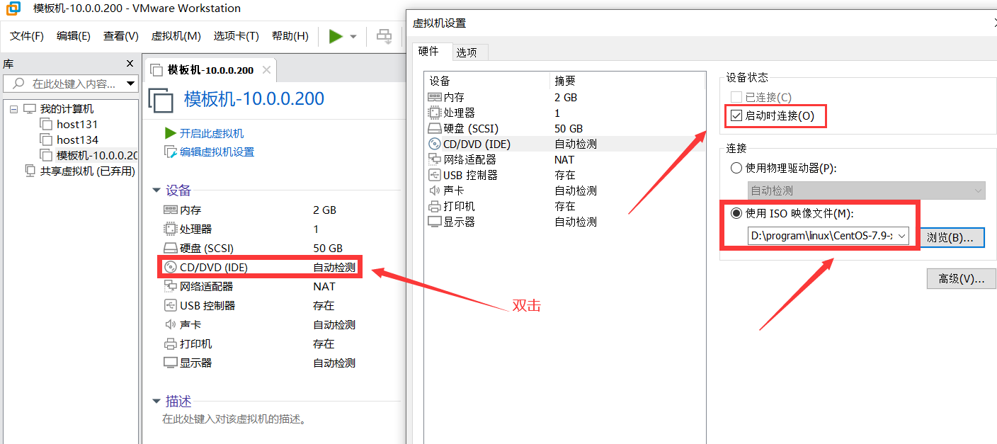Click the magnifier icon in library search

pyautogui.click(x=18, y=84)
